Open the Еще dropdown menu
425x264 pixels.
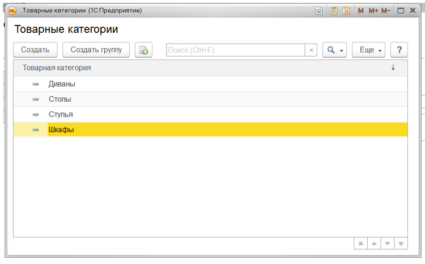[369, 50]
